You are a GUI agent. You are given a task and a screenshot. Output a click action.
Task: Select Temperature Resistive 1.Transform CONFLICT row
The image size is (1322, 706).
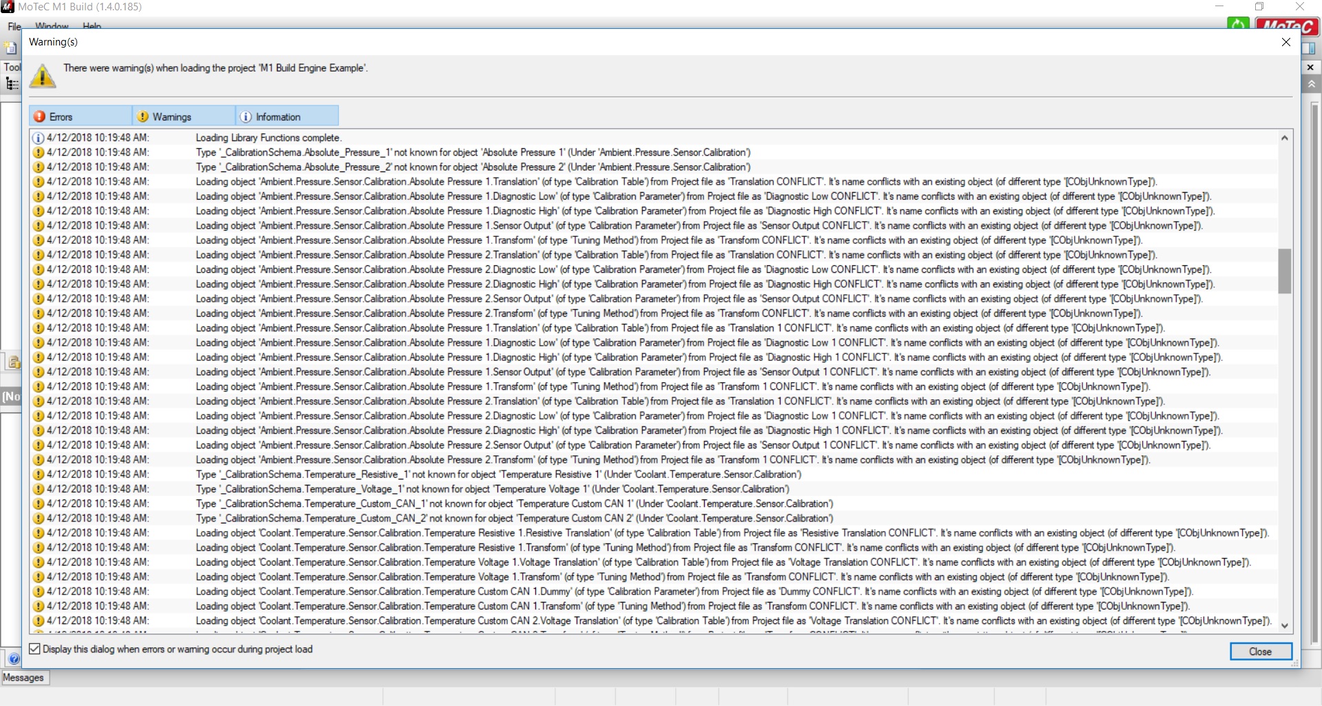click(x=654, y=548)
